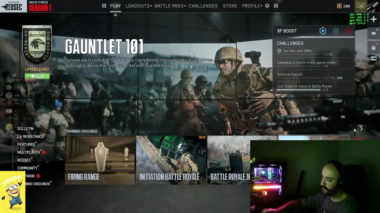Screen dimensions: 380x213
Task: Jump to MULTIPLAYER section
Action: [28, 152]
